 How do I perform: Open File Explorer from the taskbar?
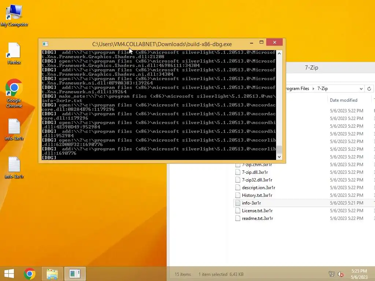(x=52, y=274)
